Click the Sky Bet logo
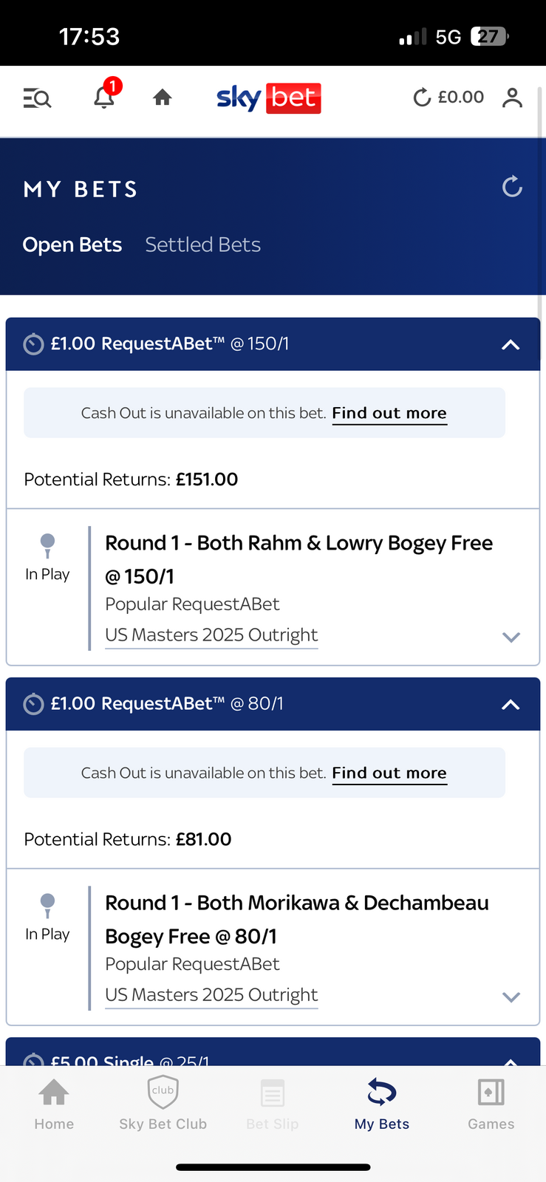Screen dimensions: 546x1182 pos(268,98)
